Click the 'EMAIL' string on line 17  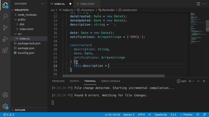tap(135, 37)
